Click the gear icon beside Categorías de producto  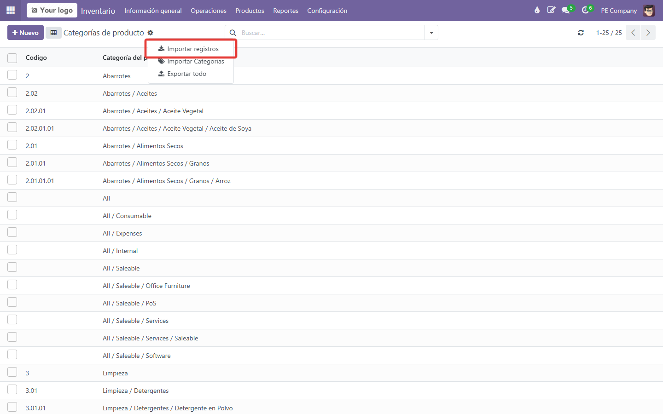[150, 33]
